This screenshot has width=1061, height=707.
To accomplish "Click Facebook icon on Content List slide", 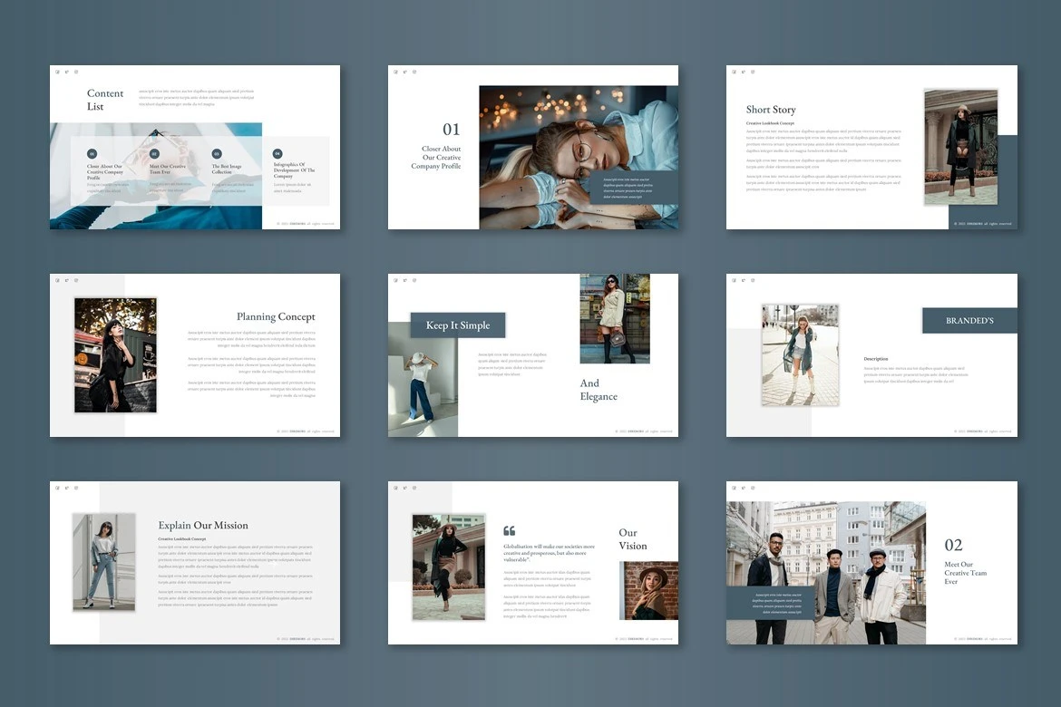I will 57,72.
